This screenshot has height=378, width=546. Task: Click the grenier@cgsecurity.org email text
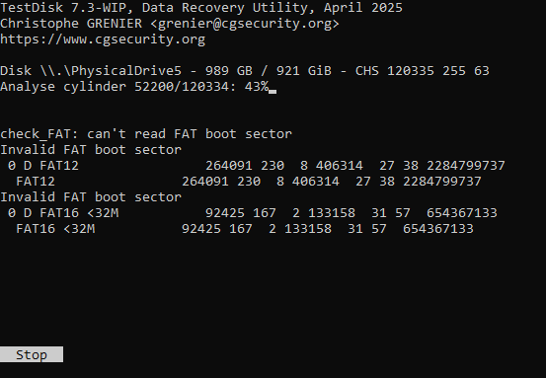tap(245, 24)
